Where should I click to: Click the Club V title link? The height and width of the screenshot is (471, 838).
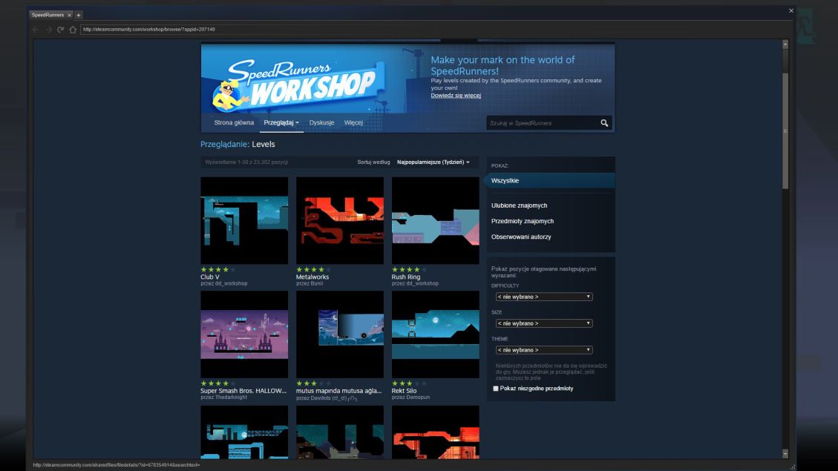(209, 277)
